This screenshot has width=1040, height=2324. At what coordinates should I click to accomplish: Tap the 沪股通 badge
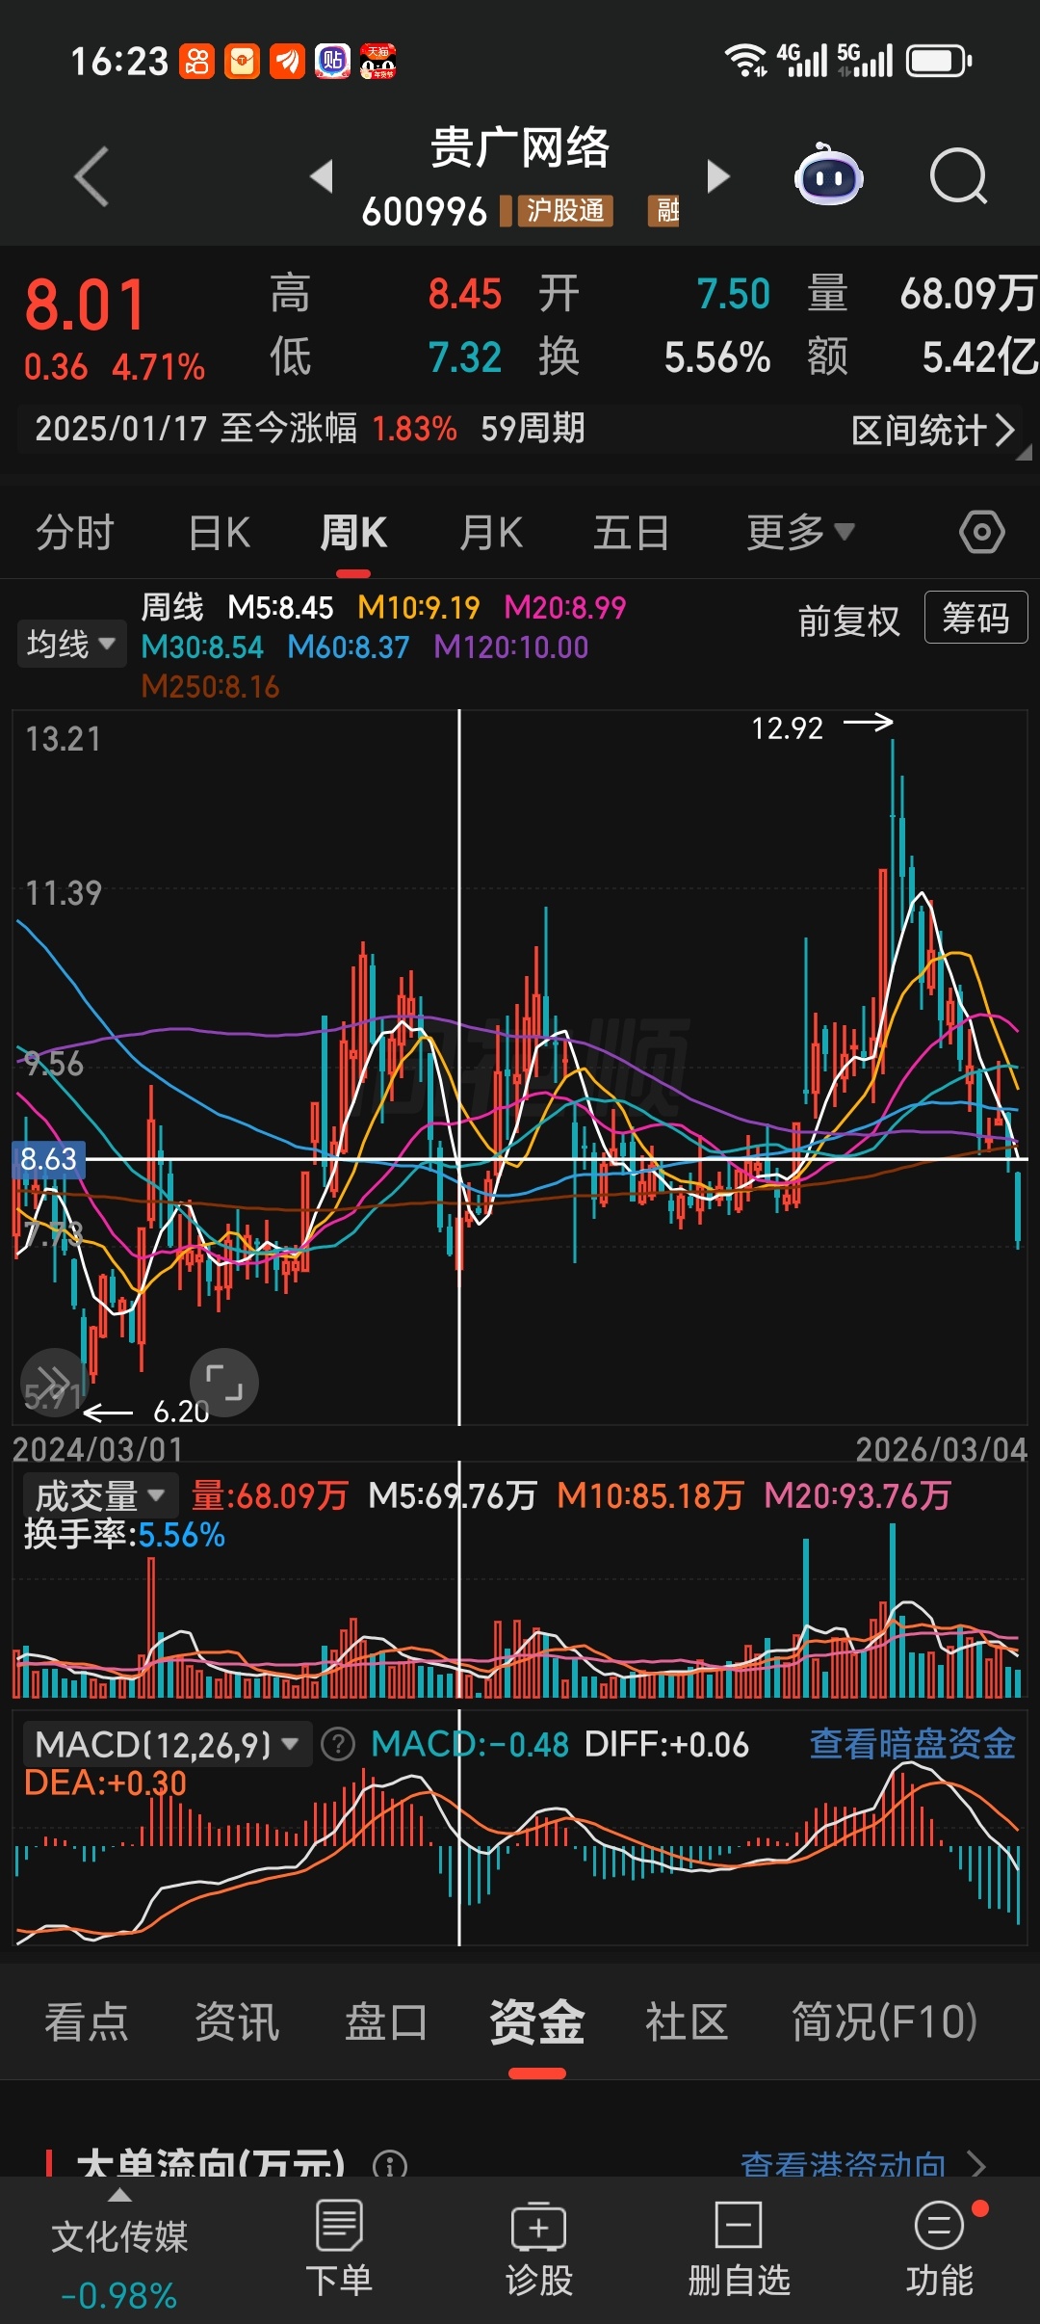click(x=565, y=211)
